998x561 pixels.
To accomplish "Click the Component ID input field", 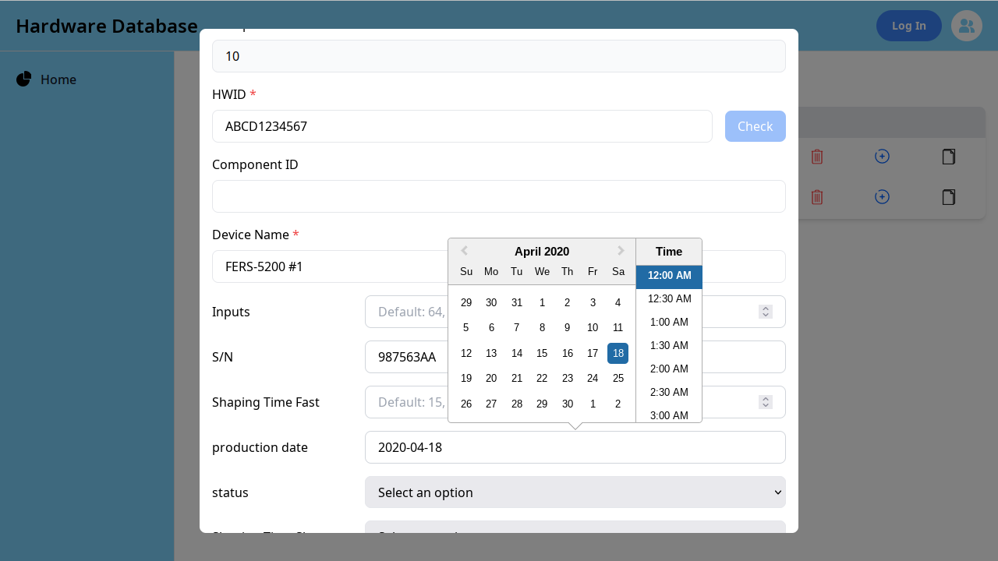I will tap(499, 196).
